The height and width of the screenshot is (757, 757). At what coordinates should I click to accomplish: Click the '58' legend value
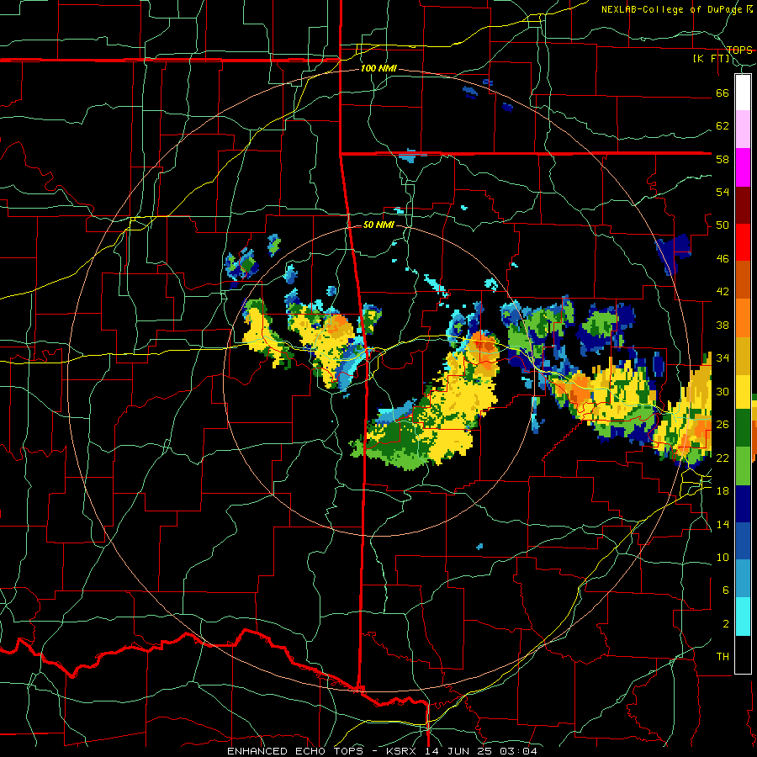point(723,159)
